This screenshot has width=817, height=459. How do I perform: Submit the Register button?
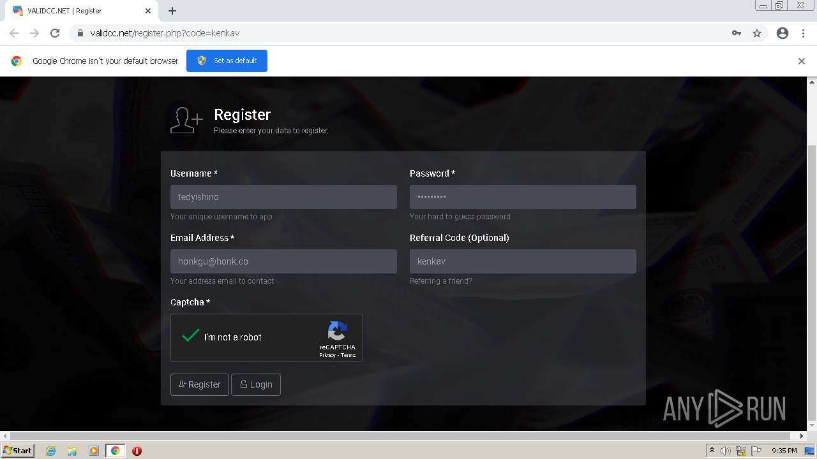pyautogui.click(x=200, y=384)
